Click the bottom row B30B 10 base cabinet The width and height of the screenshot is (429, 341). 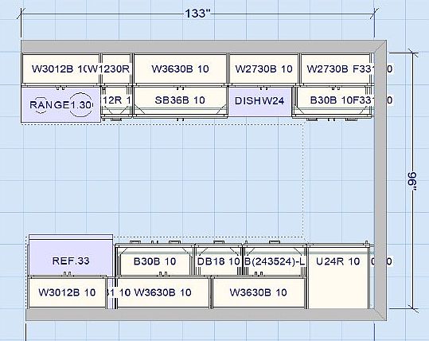click(155, 261)
